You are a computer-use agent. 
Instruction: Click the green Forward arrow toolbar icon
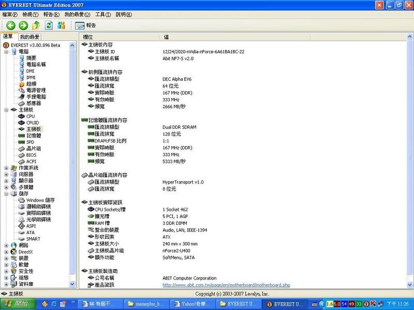tap(23, 25)
